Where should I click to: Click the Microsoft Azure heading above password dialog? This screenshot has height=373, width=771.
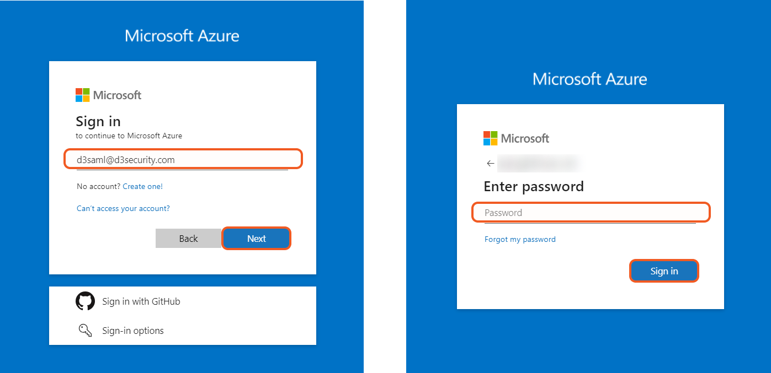coord(590,79)
